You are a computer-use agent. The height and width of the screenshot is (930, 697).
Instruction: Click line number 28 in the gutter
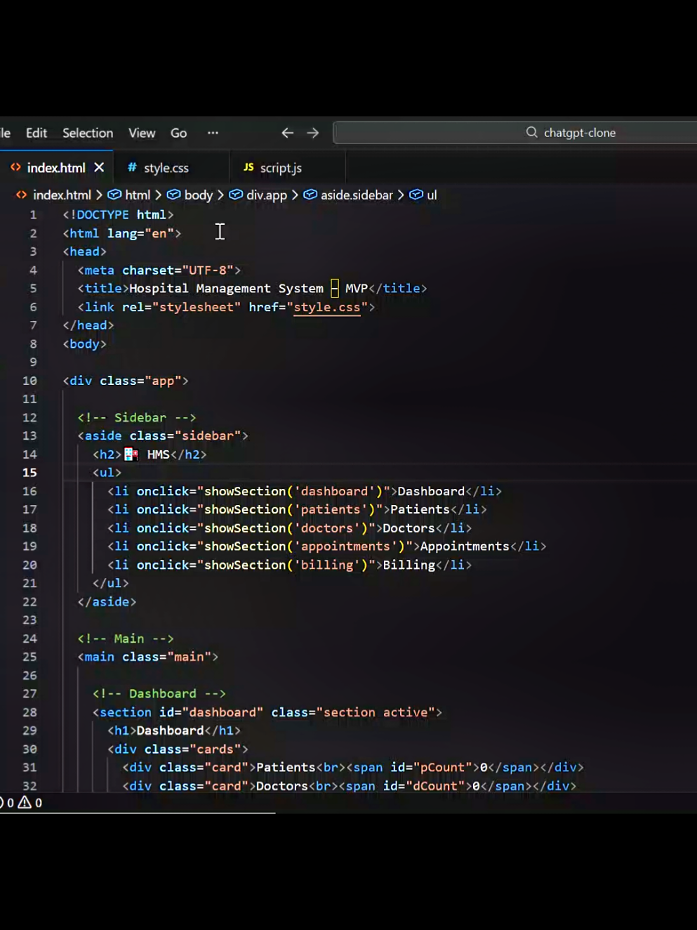click(29, 712)
